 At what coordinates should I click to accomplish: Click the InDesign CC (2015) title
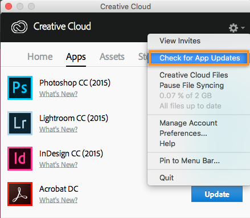[x=71, y=154]
